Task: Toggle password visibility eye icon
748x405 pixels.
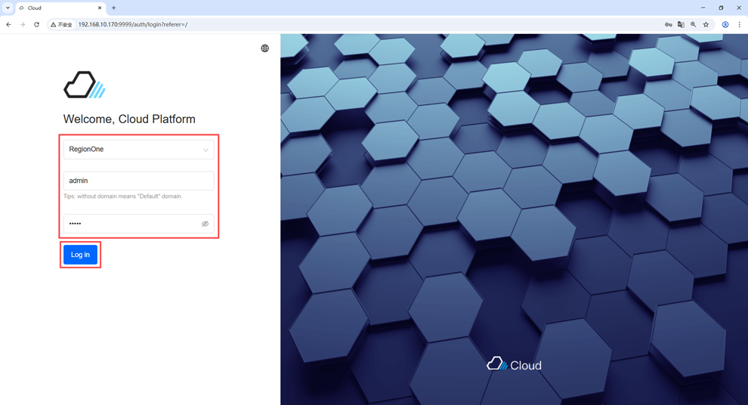Action: point(205,224)
